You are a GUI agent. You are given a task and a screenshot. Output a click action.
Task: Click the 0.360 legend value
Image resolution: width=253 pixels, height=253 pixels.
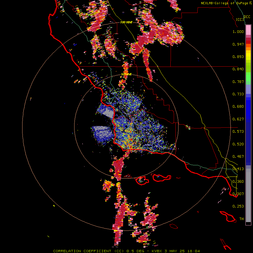(x=238, y=182)
